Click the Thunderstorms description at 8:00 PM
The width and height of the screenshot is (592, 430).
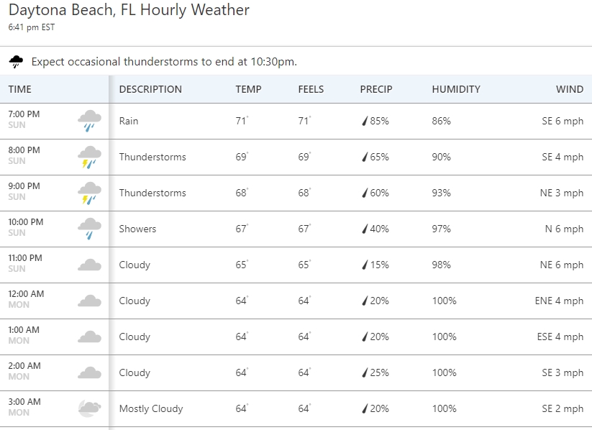pos(152,157)
